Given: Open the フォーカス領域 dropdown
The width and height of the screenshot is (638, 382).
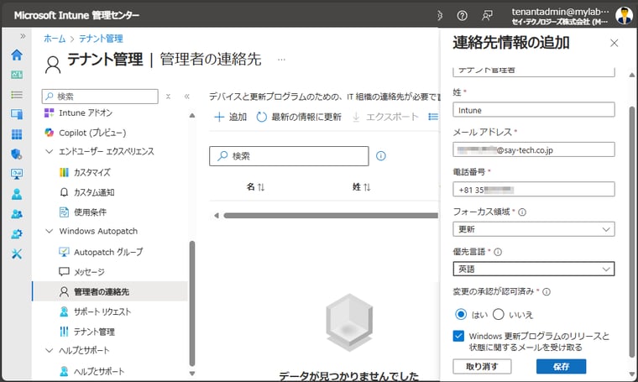Looking at the screenshot, I should [x=533, y=229].
